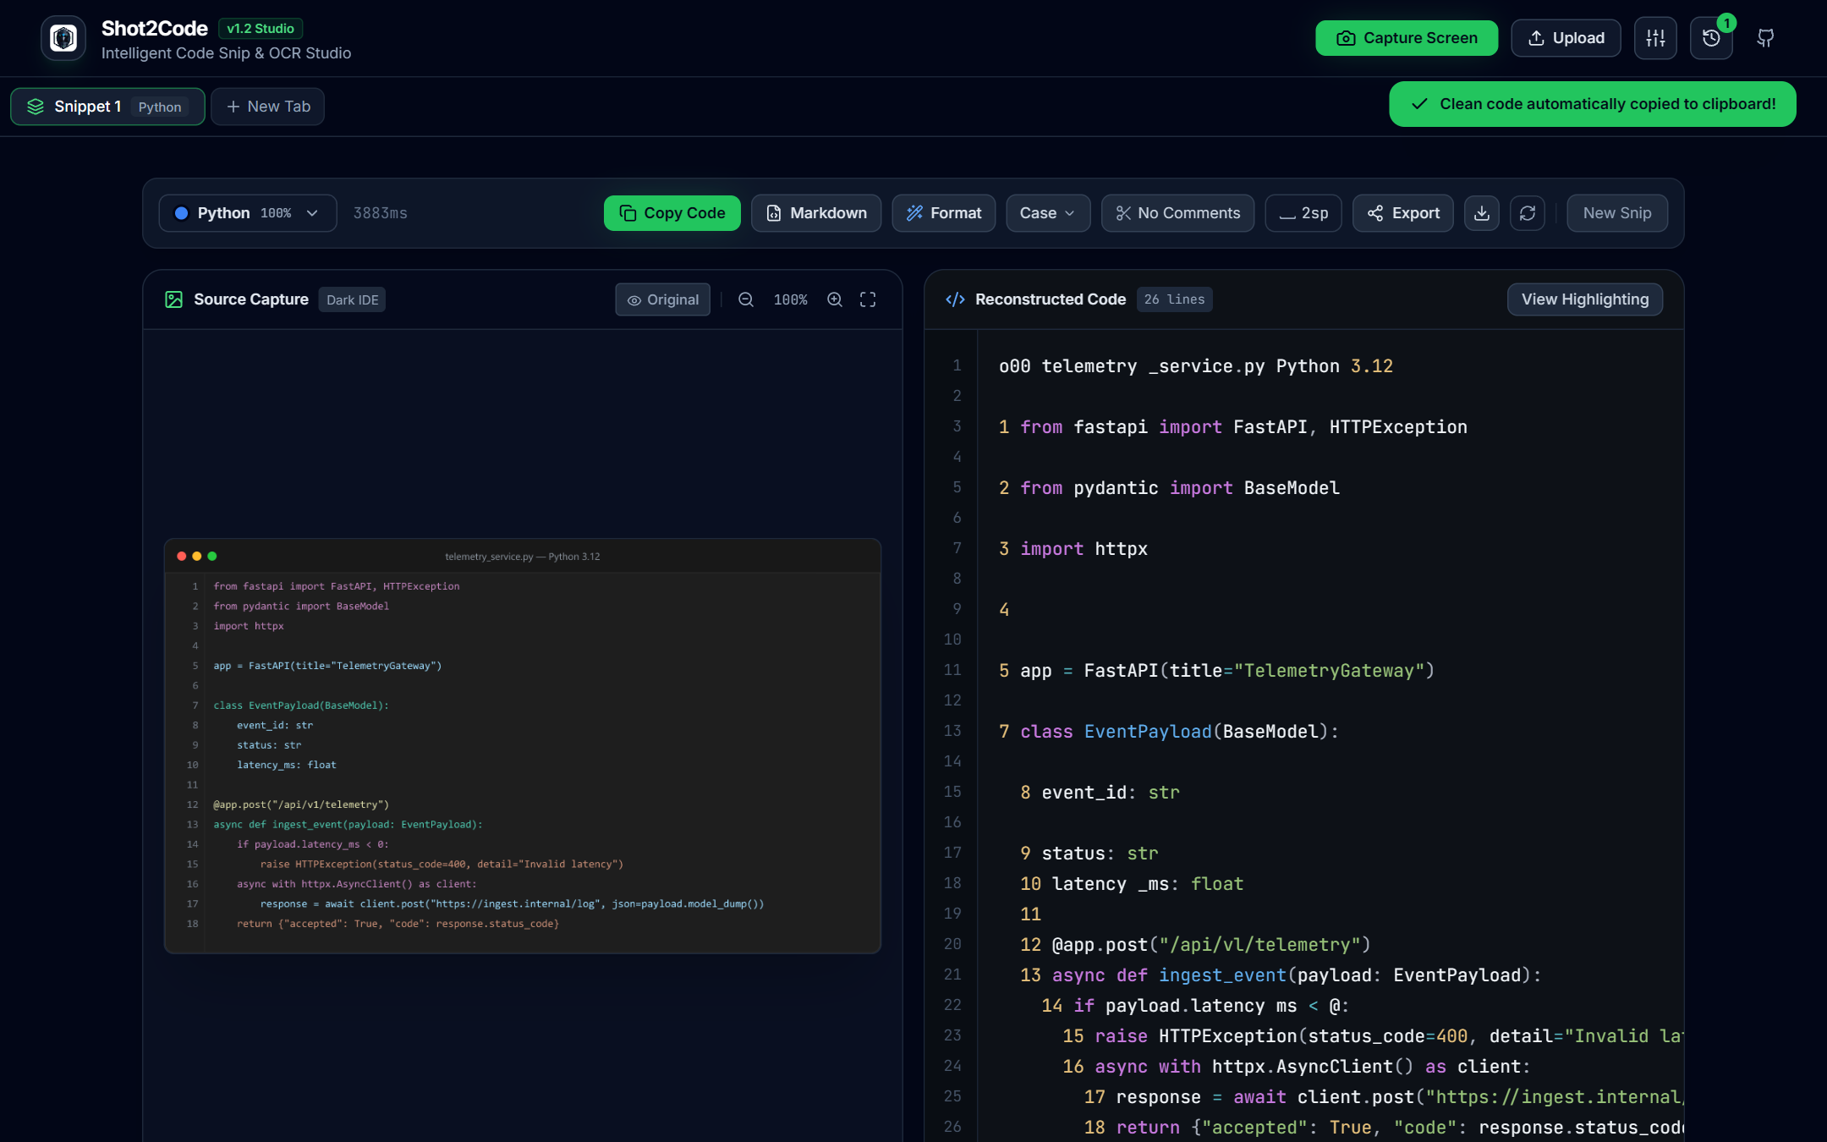
Task: Open the settings sliders icon in the header
Action: (x=1655, y=38)
